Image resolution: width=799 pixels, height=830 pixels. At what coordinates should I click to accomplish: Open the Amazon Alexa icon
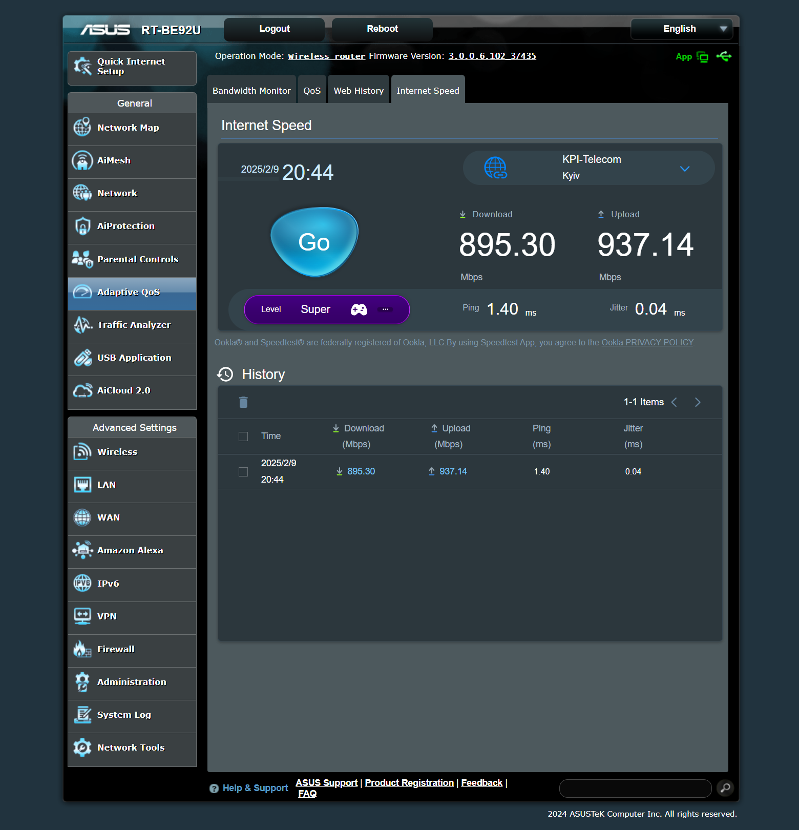(82, 550)
